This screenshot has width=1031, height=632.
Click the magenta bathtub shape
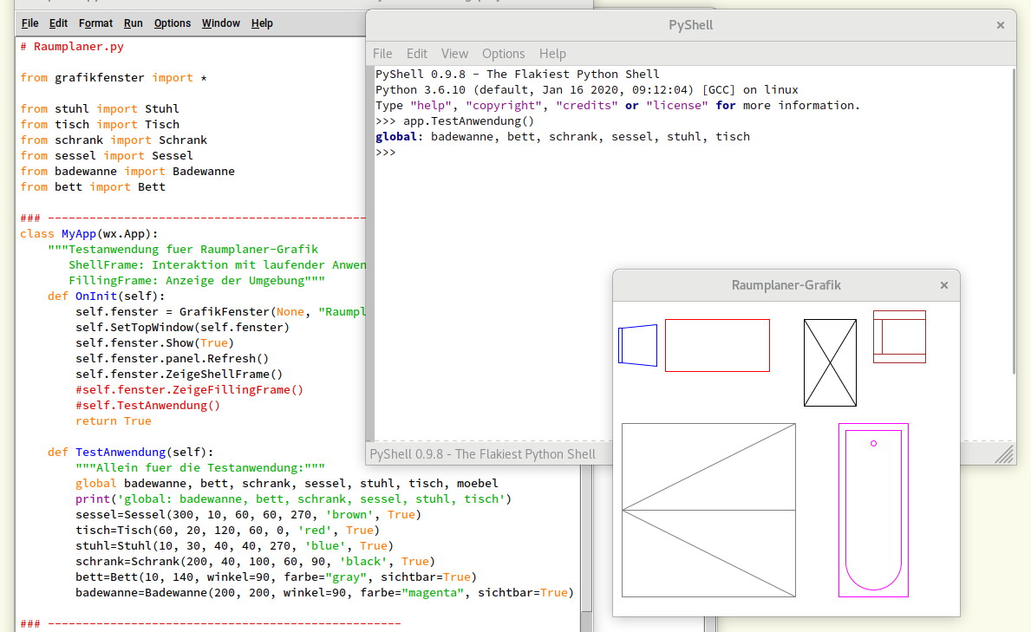(x=873, y=510)
